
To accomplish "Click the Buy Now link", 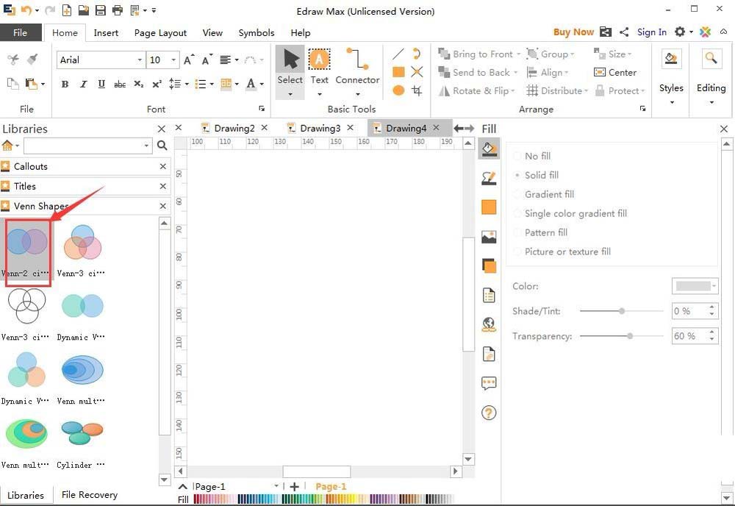I will click(x=573, y=32).
